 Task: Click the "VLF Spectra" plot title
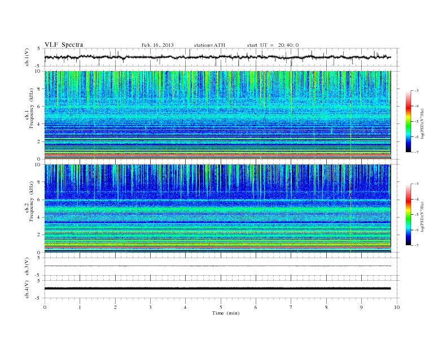click(x=64, y=45)
